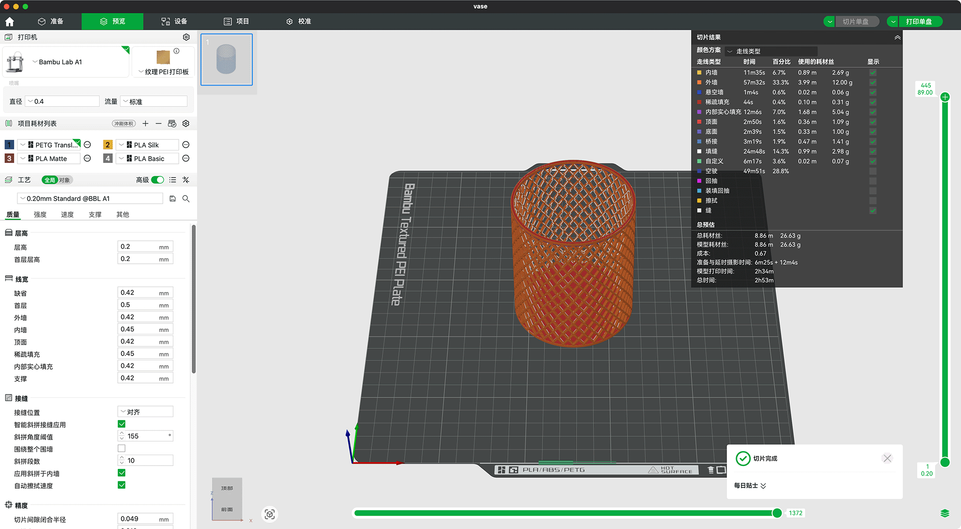Select filament slot 1 color swatch
961x529 pixels.
tap(9, 145)
